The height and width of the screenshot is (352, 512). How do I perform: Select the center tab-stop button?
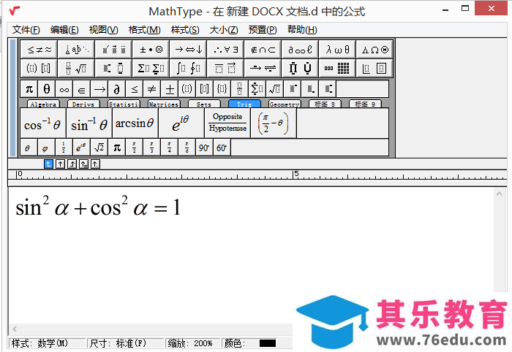coord(60,164)
